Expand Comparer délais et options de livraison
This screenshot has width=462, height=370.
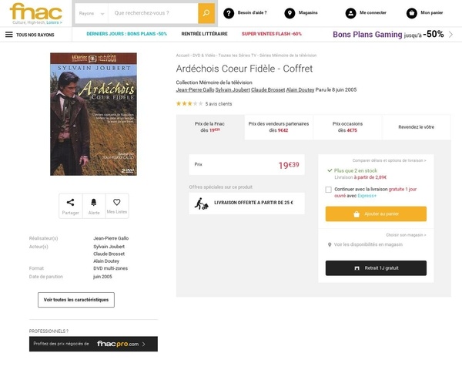[x=389, y=160]
